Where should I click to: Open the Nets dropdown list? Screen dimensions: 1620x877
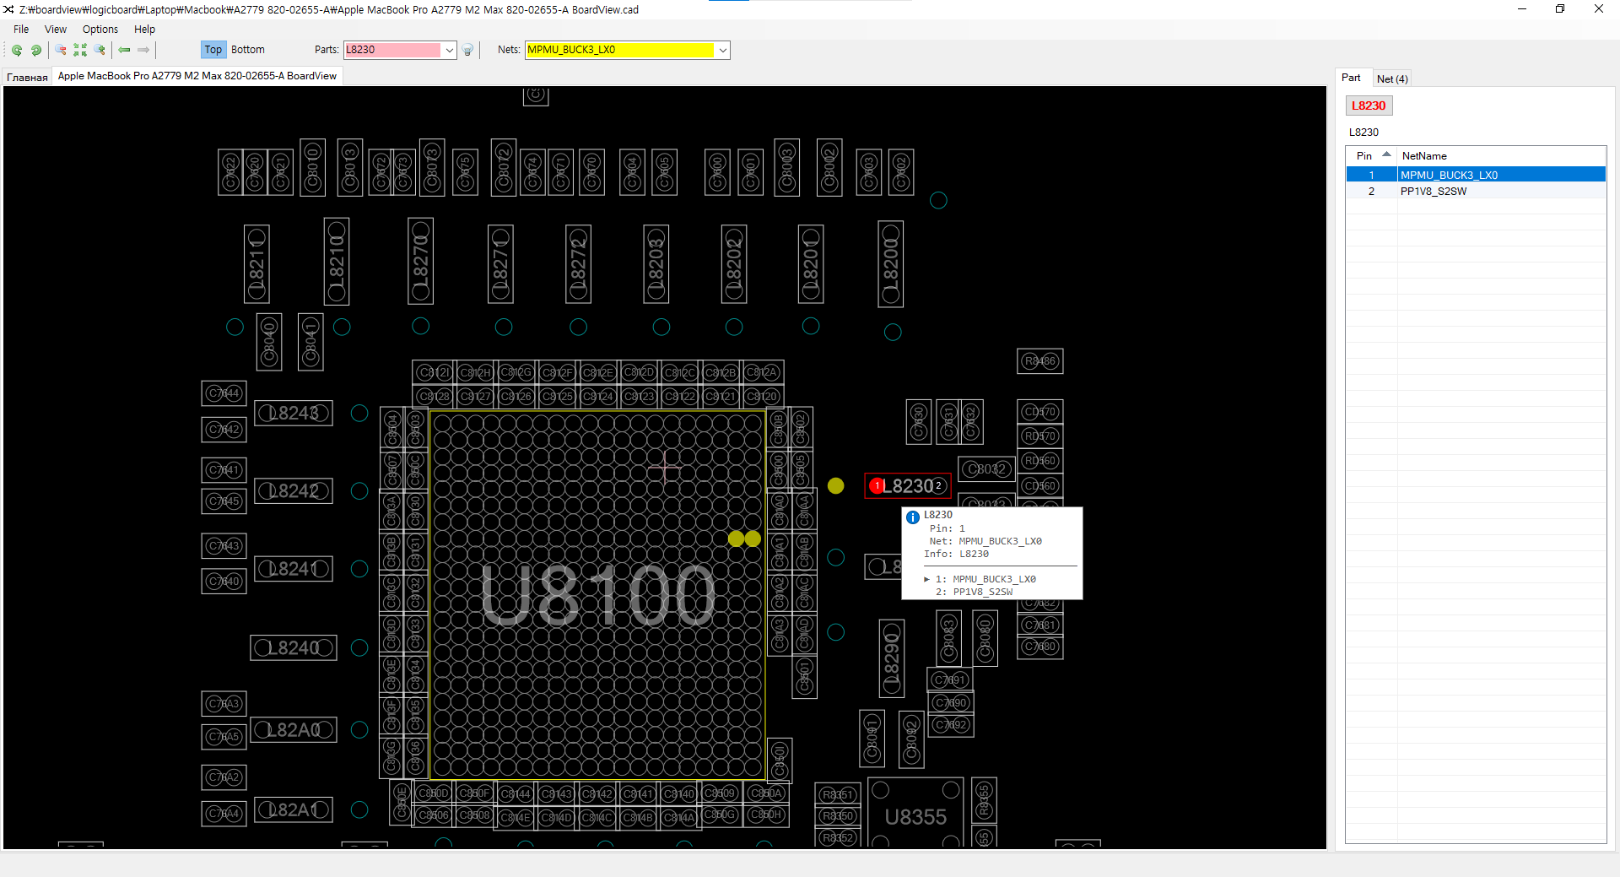pyautogui.click(x=723, y=50)
